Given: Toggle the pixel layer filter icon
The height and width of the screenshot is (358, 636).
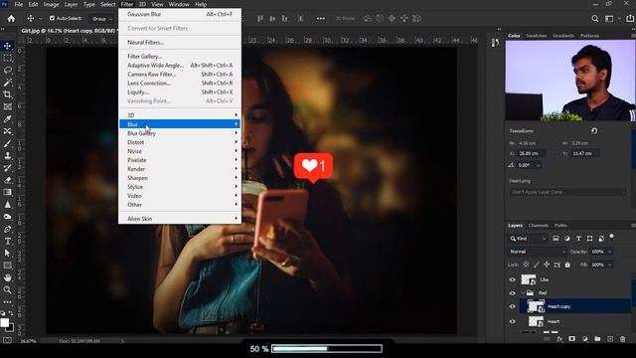Looking at the screenshot, I should [556, 239].
